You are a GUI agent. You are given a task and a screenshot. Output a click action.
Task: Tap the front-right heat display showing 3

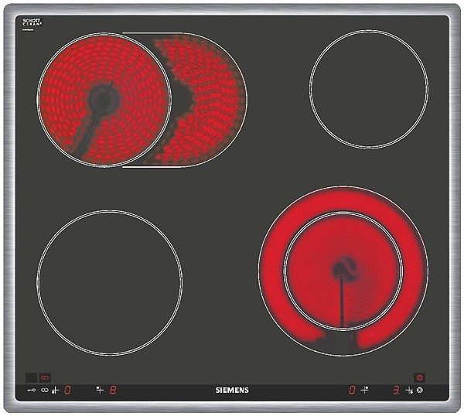(396, 390)
